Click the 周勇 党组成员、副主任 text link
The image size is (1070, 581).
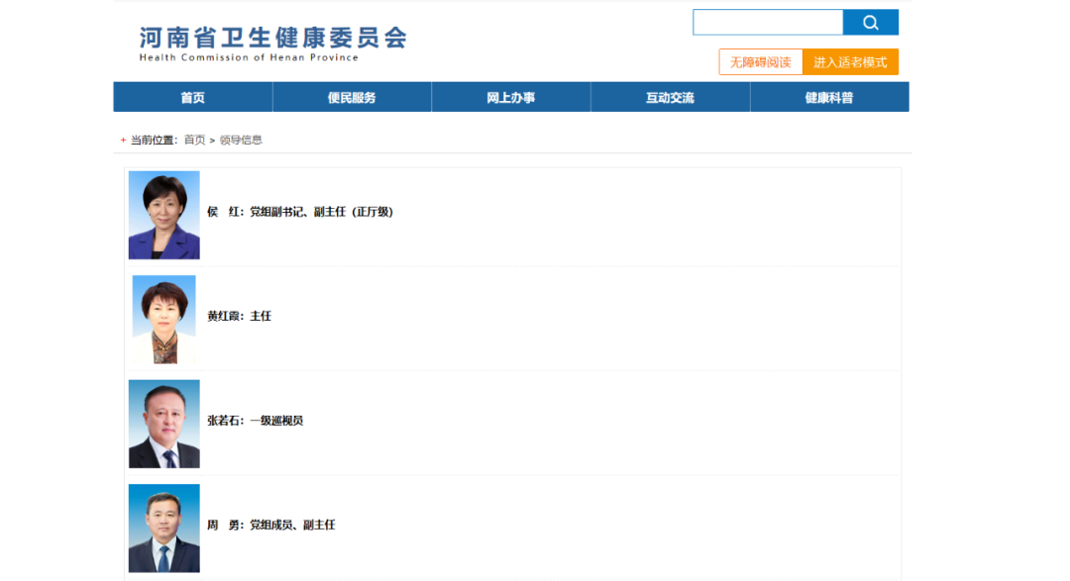coord(270,526)
